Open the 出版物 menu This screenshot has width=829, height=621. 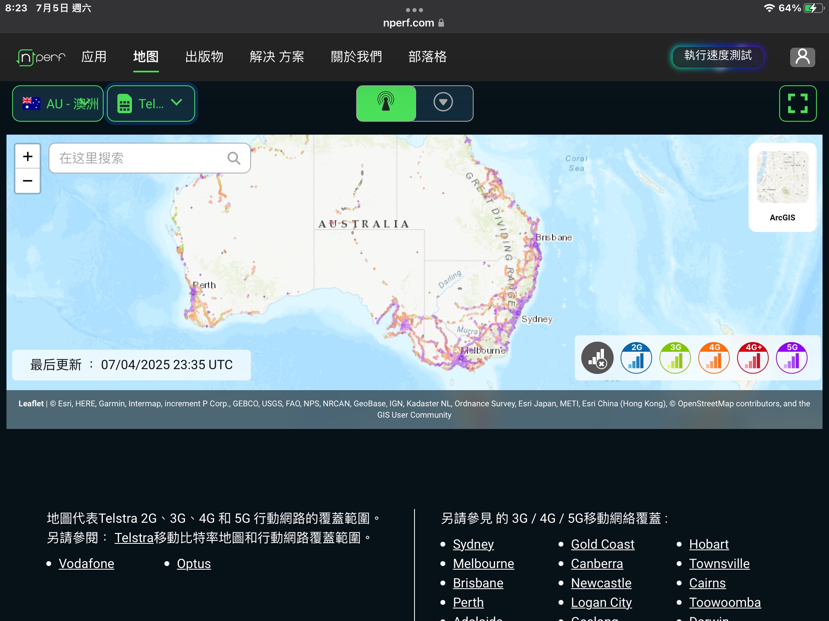(204, 57)
